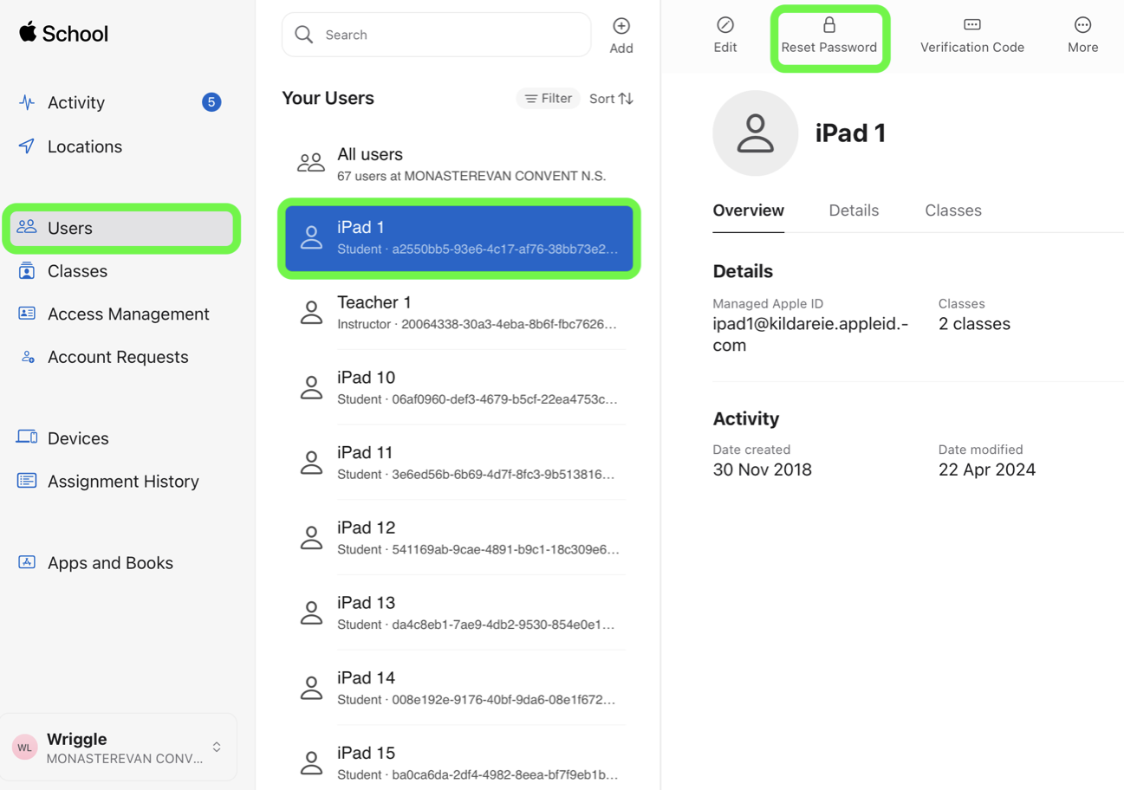
Task: Select All users group
Action: (459, 164)
